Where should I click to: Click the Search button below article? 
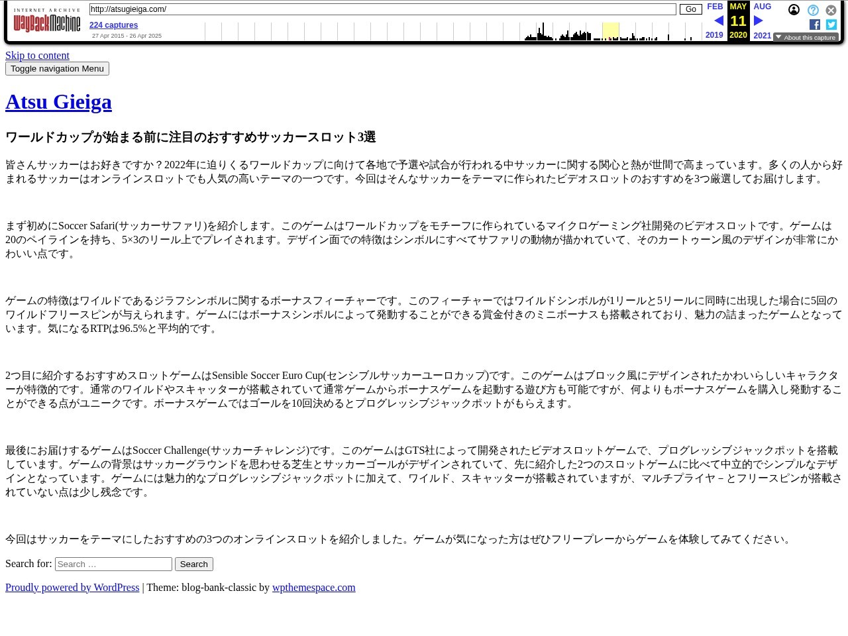click(x=193, y=564)
